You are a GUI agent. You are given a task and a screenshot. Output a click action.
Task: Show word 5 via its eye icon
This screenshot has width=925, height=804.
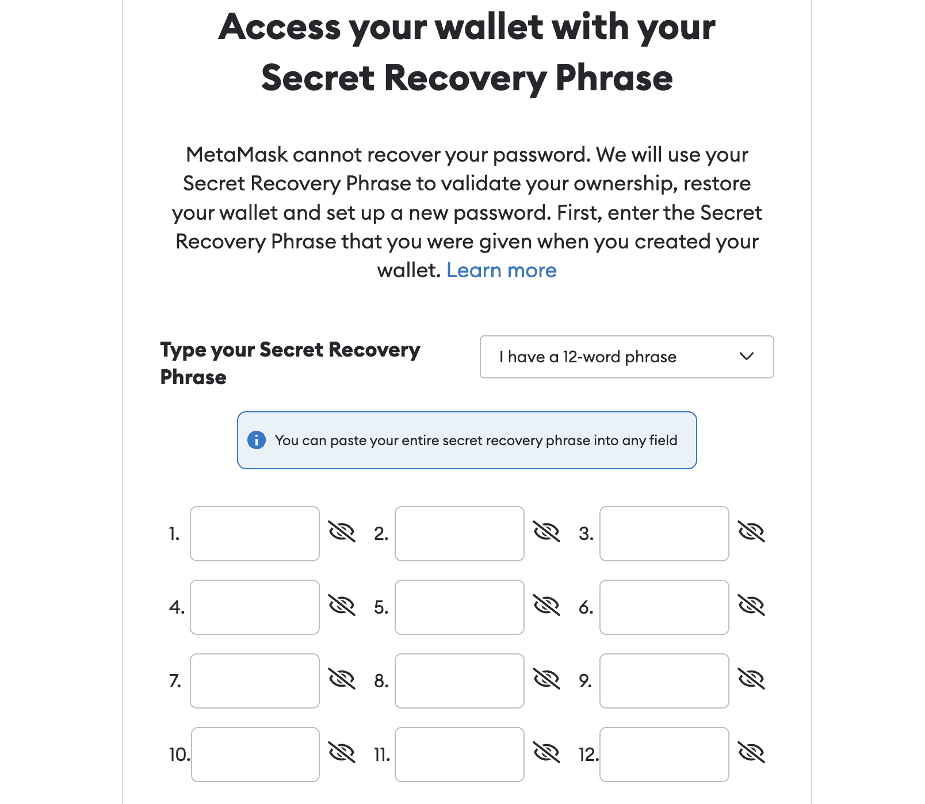click(546, 606)
